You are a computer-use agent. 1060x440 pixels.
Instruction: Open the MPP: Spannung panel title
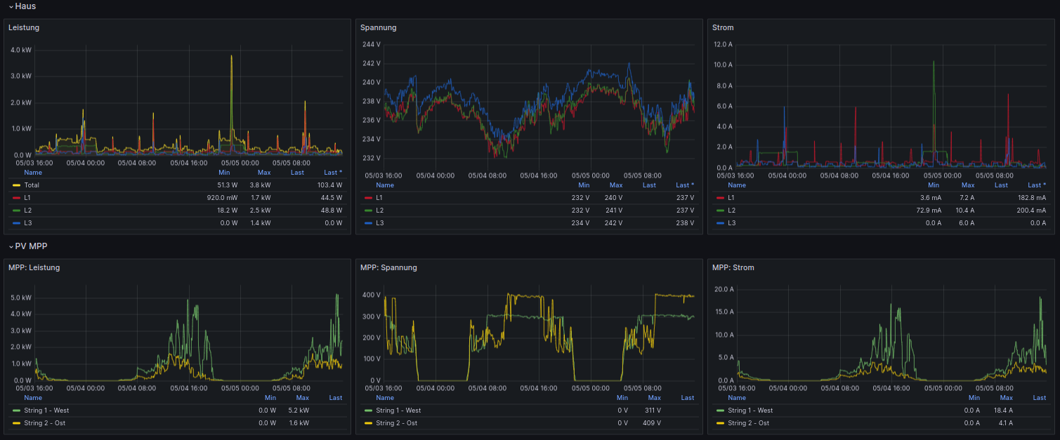tap(388, 267)
